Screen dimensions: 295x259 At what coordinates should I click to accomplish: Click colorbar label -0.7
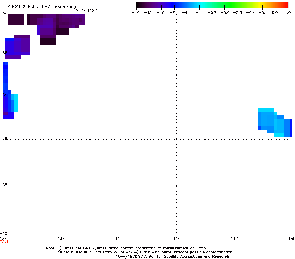click(212, 13)
